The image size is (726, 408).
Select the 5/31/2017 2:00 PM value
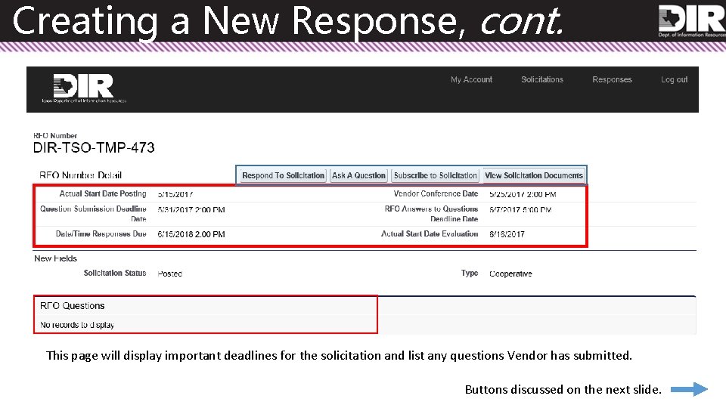tap(191, 209)
